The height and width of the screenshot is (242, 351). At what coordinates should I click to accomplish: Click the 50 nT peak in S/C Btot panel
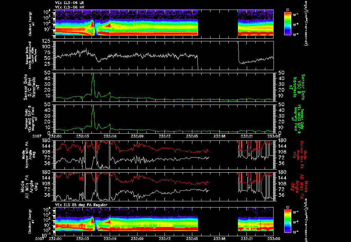click(x=93, y=74)
